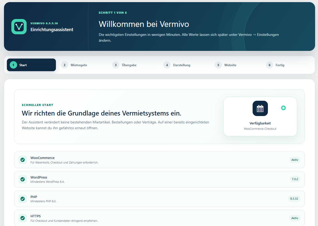Click the WordPress row title
The image size is (318, 226).
click(39, 177)
